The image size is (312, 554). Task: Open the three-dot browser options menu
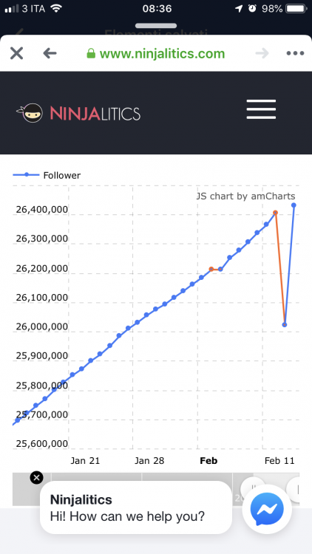click(295, 53)
